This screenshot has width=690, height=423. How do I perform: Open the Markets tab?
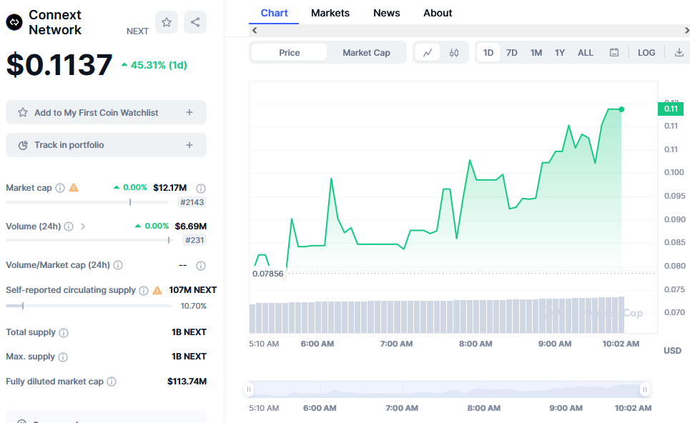330,13
